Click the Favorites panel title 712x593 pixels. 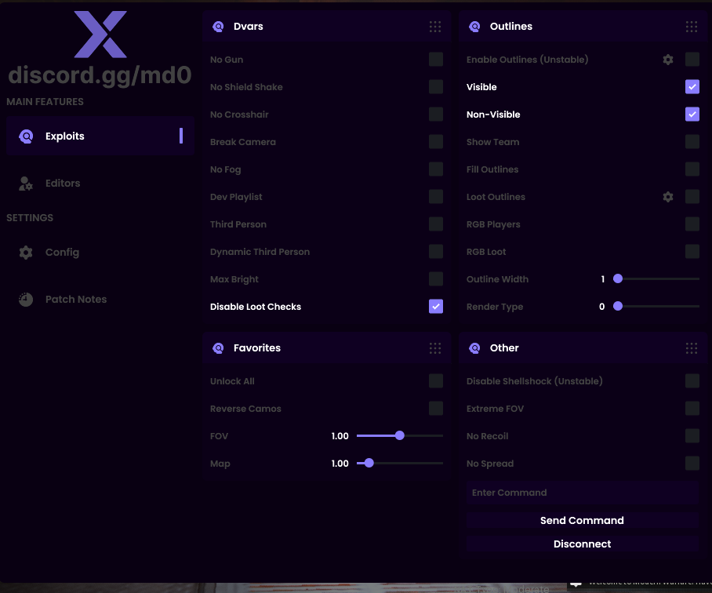[x=257, y=347]
